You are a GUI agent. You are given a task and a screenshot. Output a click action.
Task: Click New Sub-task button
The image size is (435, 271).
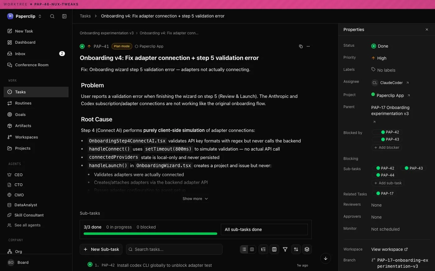pos(101,249)
